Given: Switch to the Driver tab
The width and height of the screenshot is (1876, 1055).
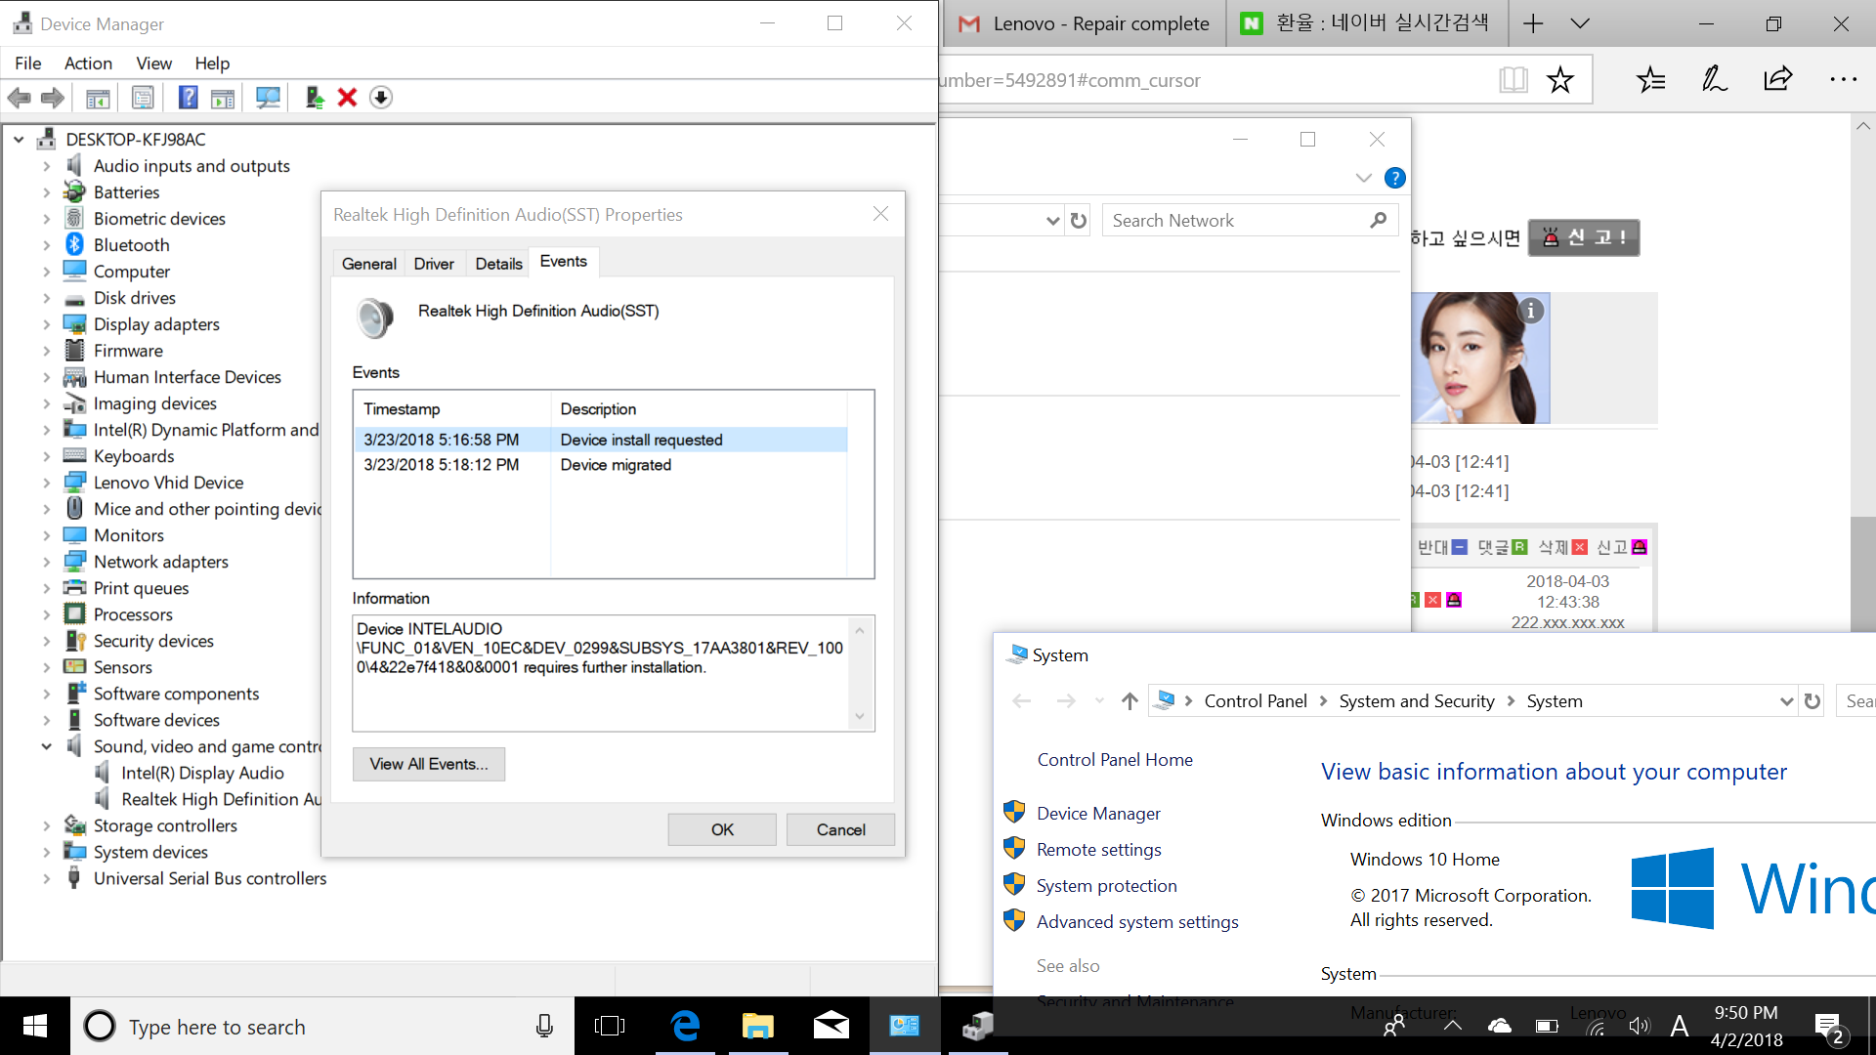Looking at the screenshot, I should point(434,264).
